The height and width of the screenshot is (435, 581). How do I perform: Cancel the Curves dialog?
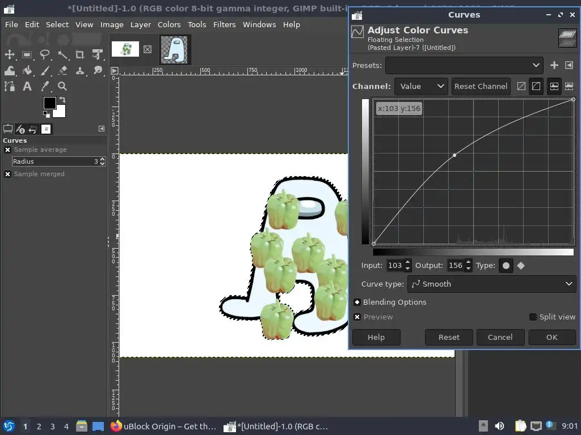point(500,338)
